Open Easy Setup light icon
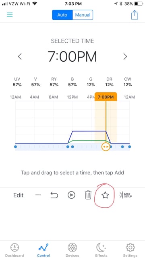 point(125,195)
